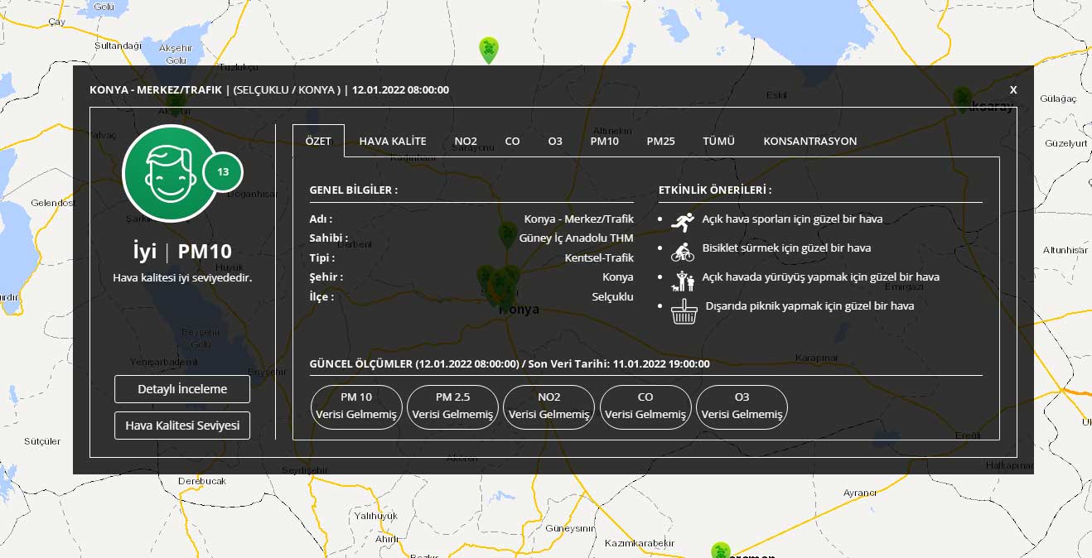Screen dimensions: 1092x558
Task: Click the outdoor walking activity icon
Action: click(682, 279)
